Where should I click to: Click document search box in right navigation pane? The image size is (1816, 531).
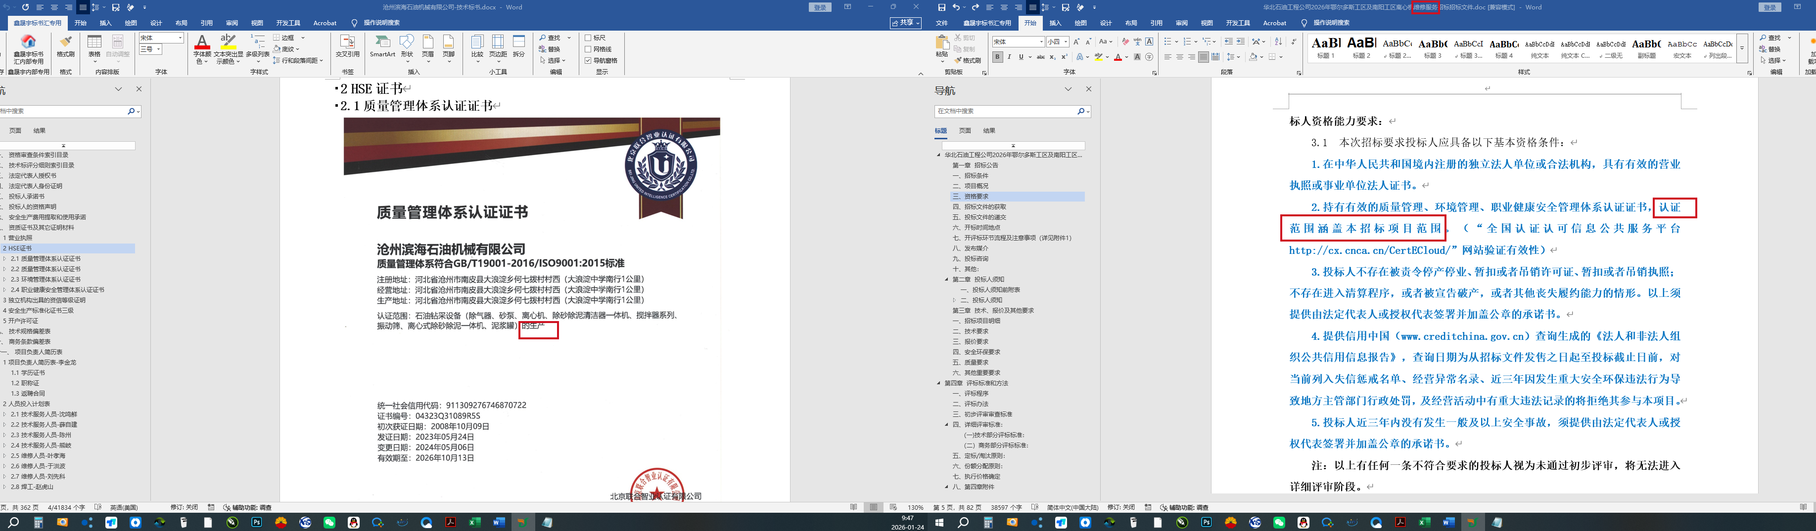click(x=1006, y=111)
